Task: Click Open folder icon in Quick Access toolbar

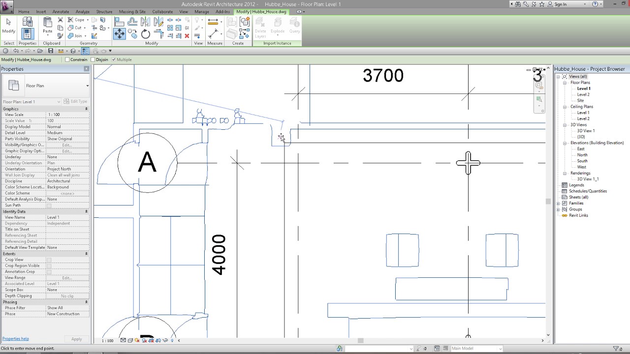Action: coord(40,51)
